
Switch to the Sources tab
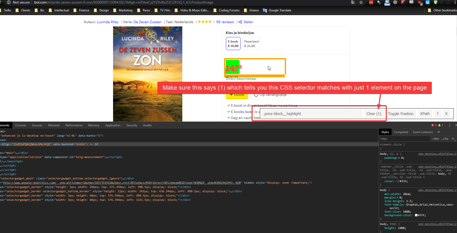[37, 125]
